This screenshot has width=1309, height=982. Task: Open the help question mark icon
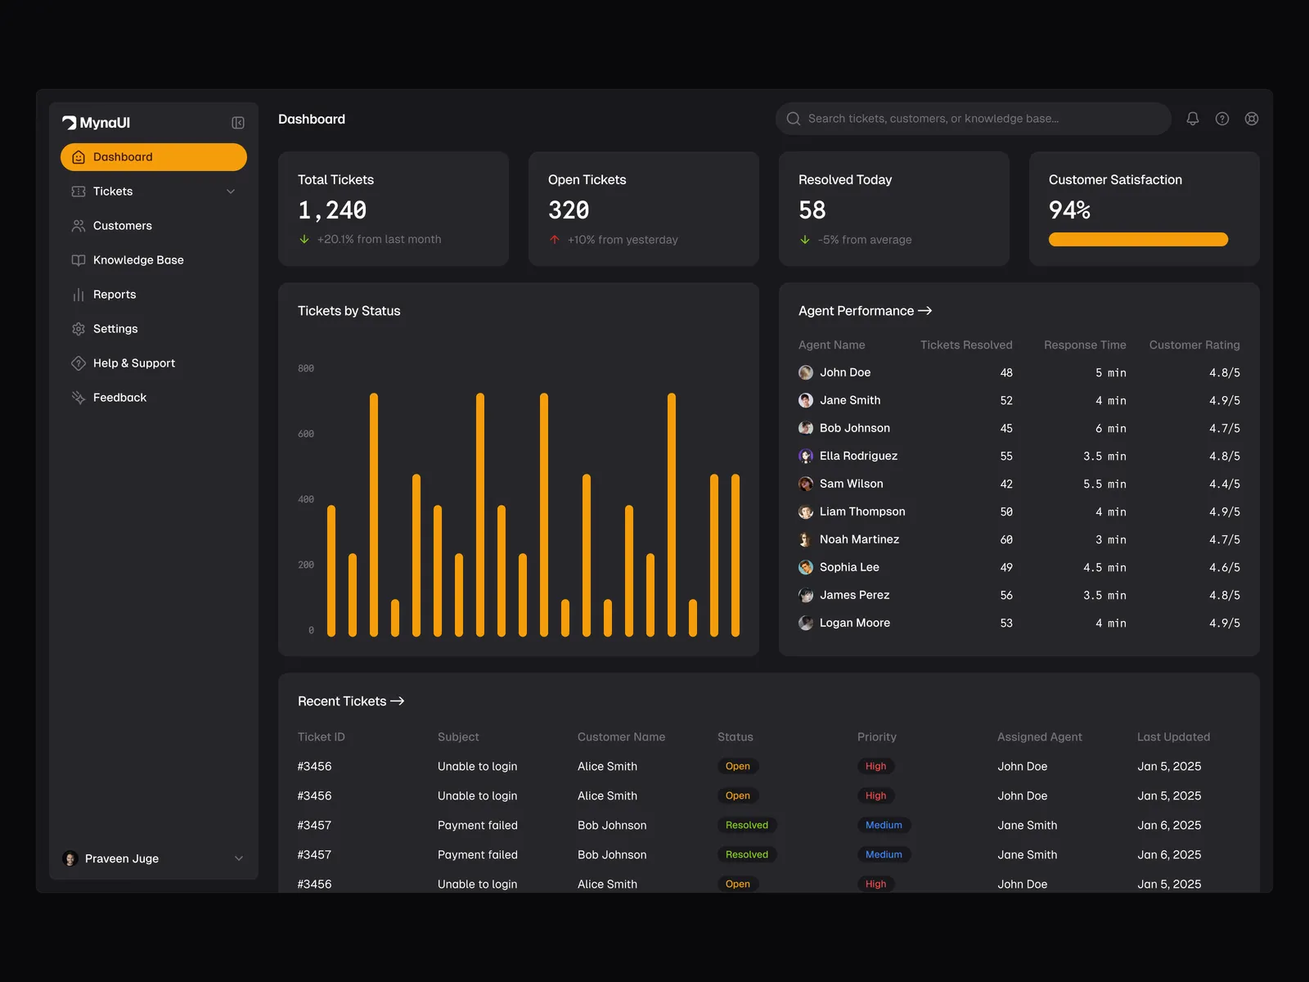1222,119
